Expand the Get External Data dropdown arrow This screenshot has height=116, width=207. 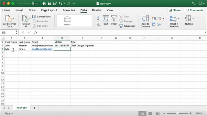pos(13,18)
